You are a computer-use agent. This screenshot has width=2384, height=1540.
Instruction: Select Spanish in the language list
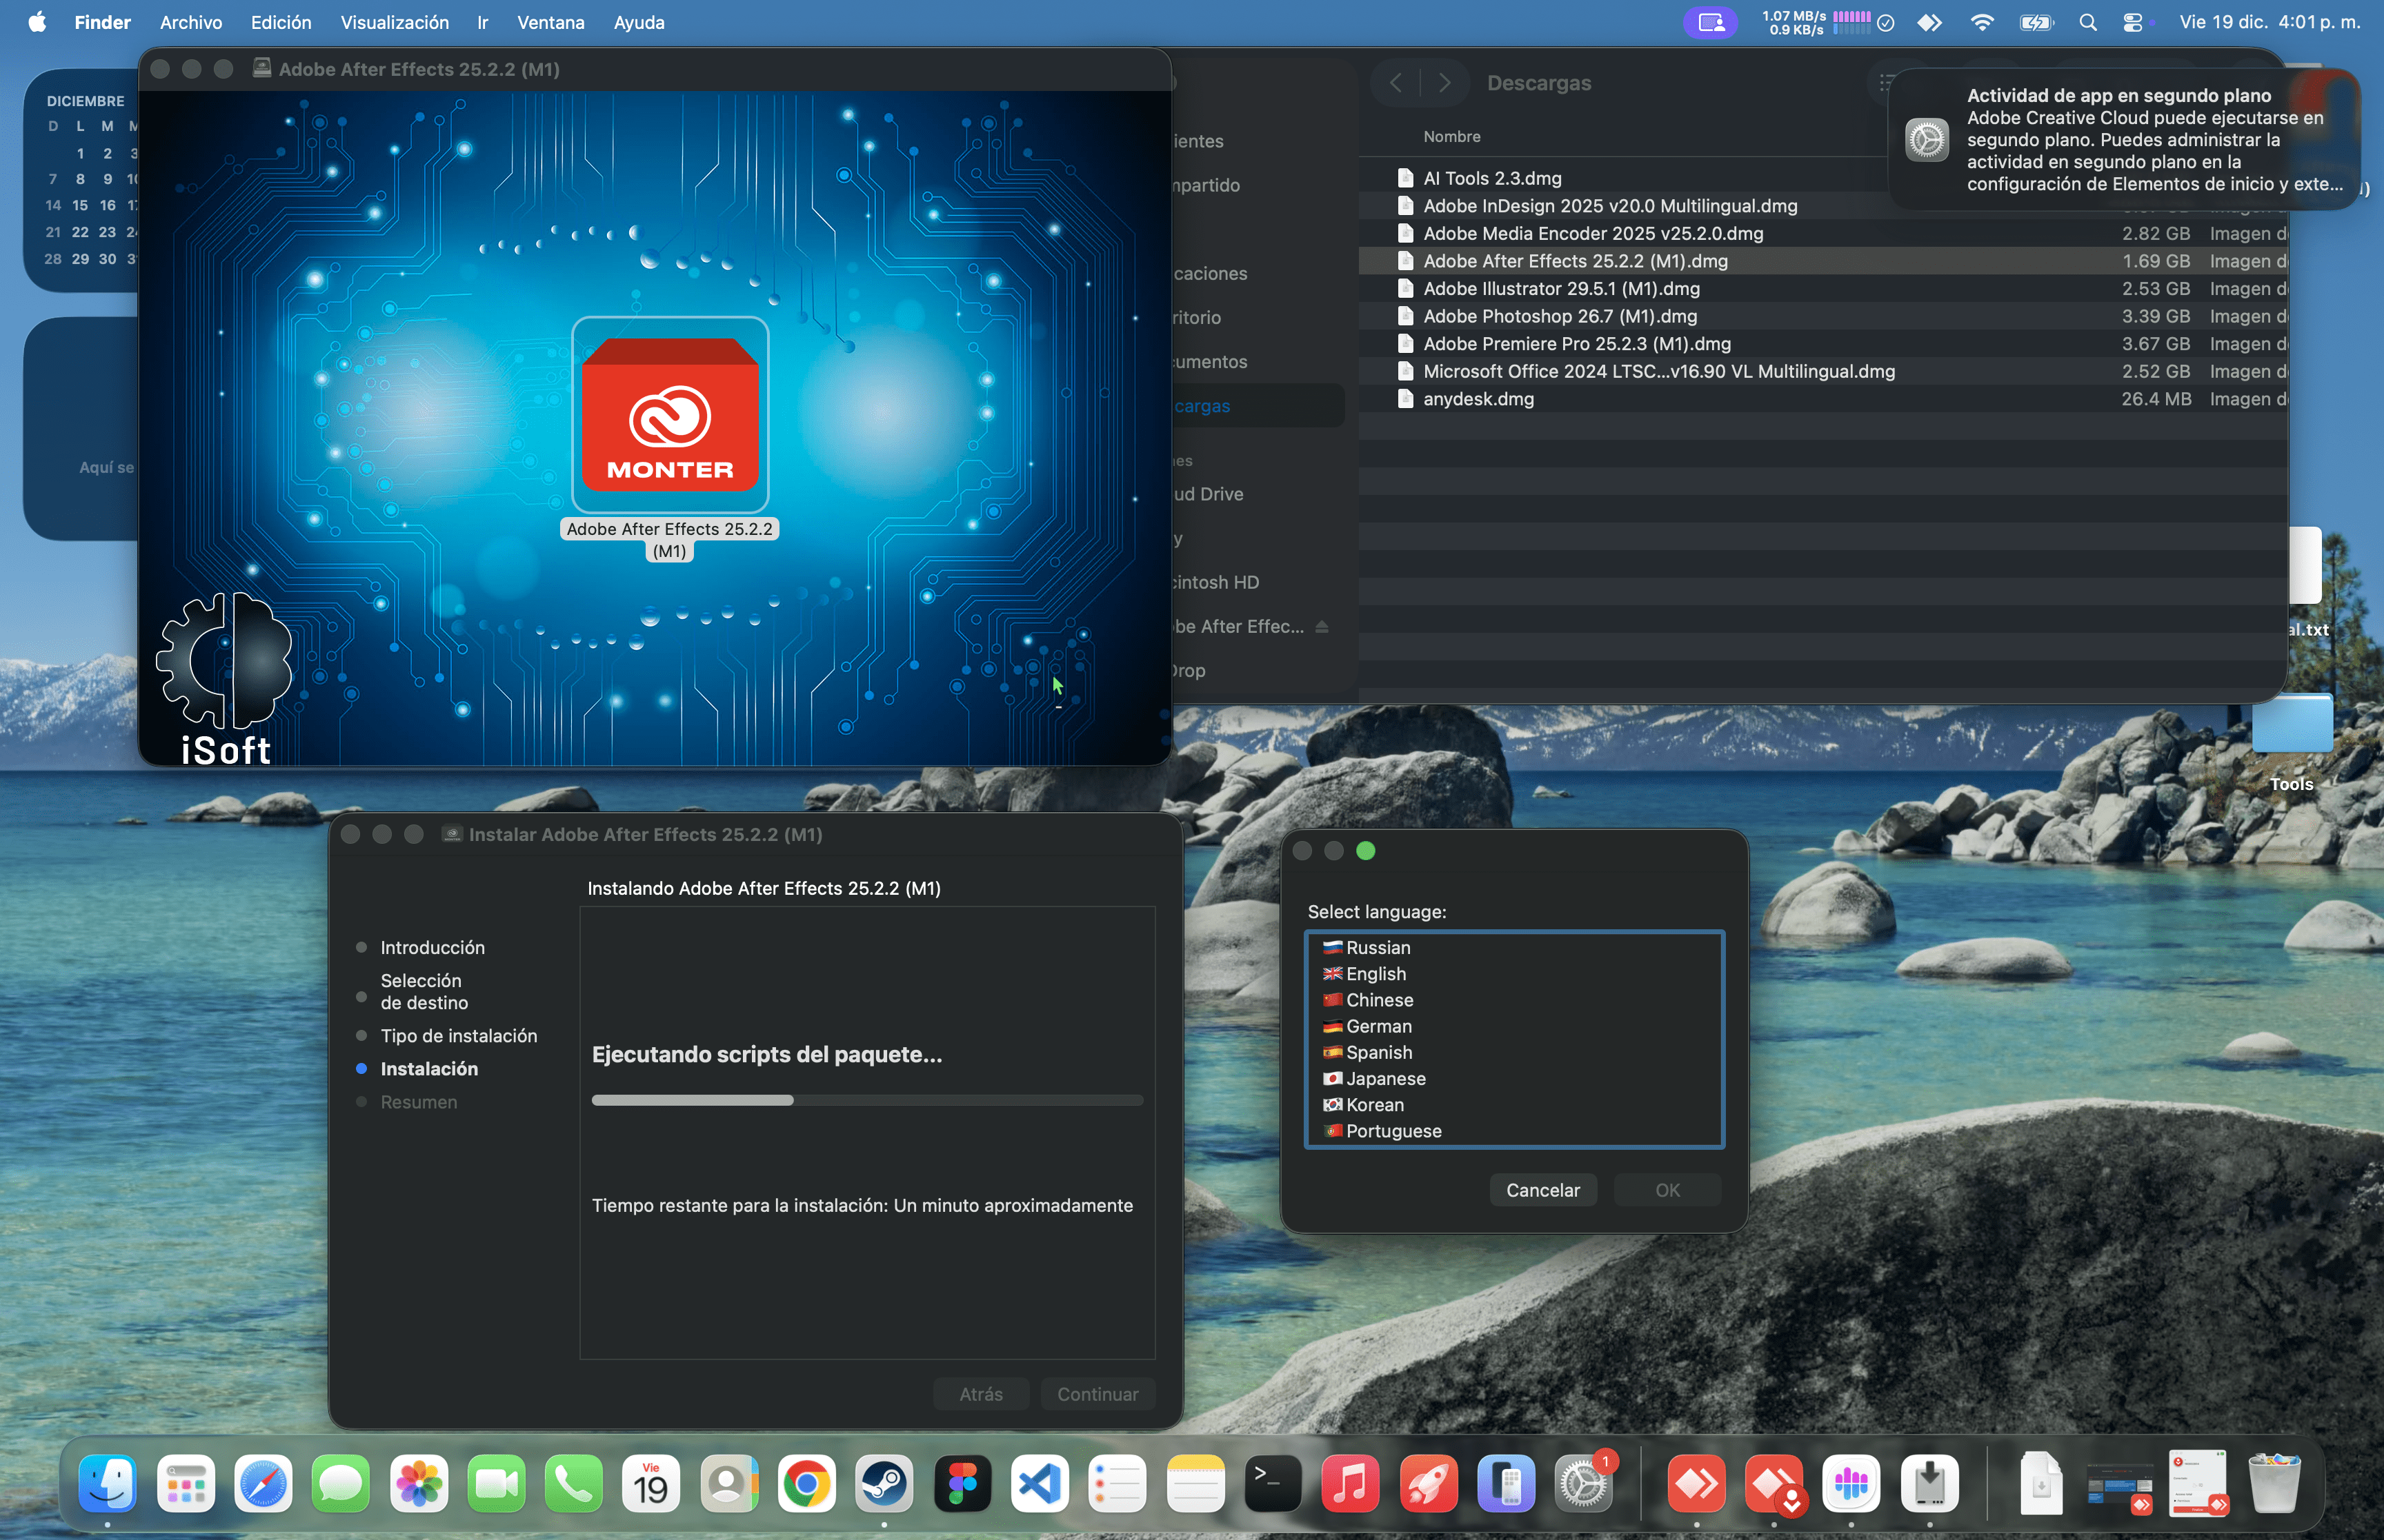1378,1052
